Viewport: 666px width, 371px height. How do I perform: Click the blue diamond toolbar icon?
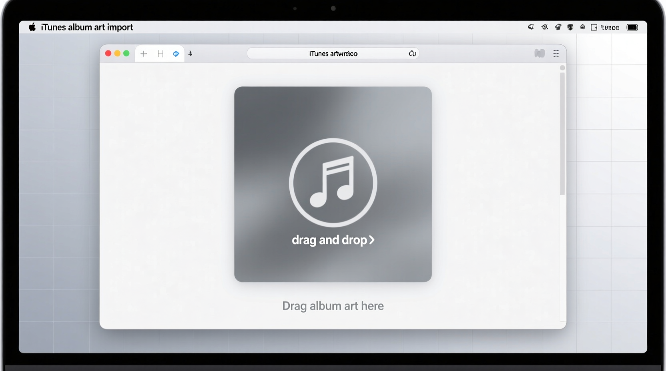click(176, 54)
